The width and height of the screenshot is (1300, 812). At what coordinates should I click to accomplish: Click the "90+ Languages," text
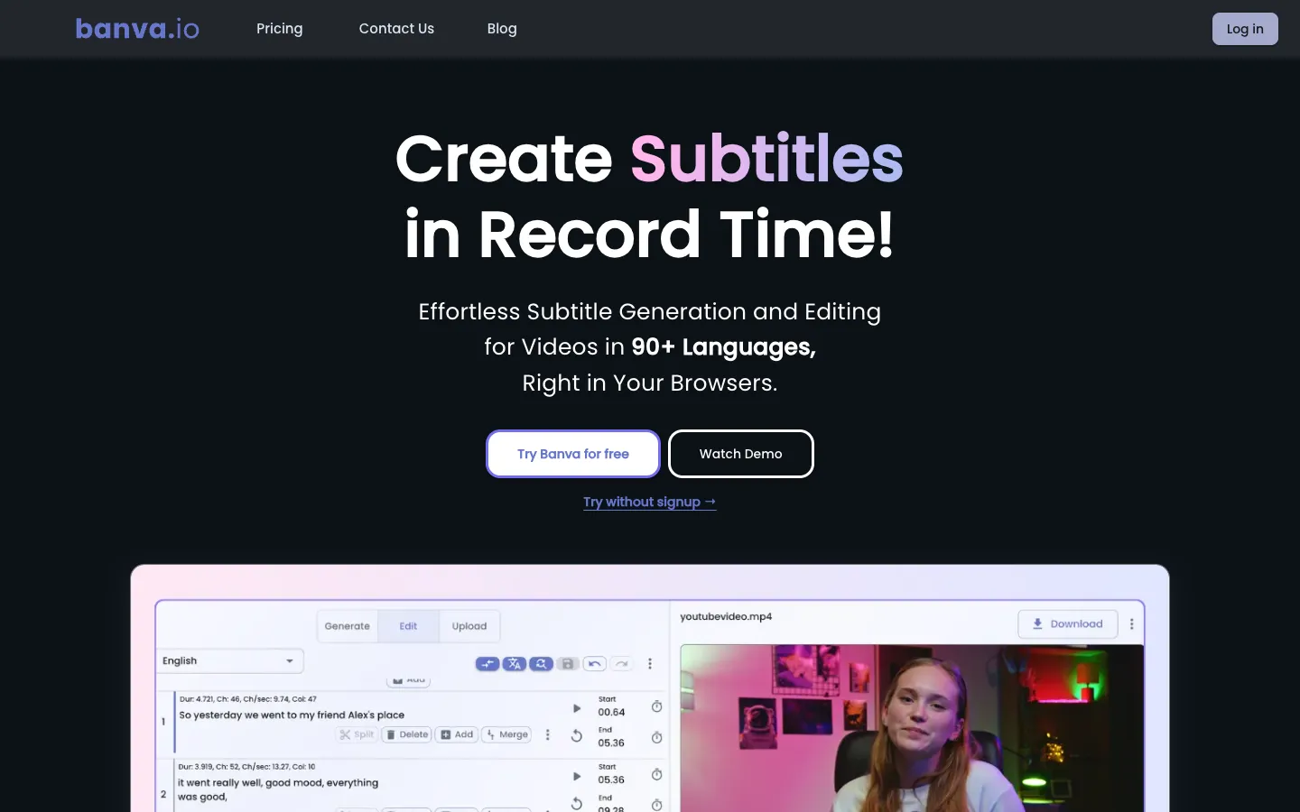point(723,347)
